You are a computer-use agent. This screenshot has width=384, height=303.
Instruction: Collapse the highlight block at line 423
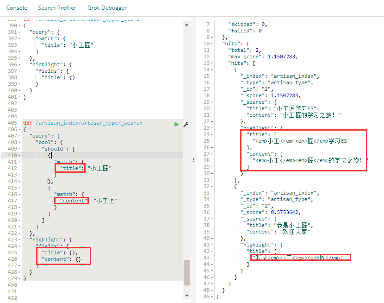[x=19, y=240]
